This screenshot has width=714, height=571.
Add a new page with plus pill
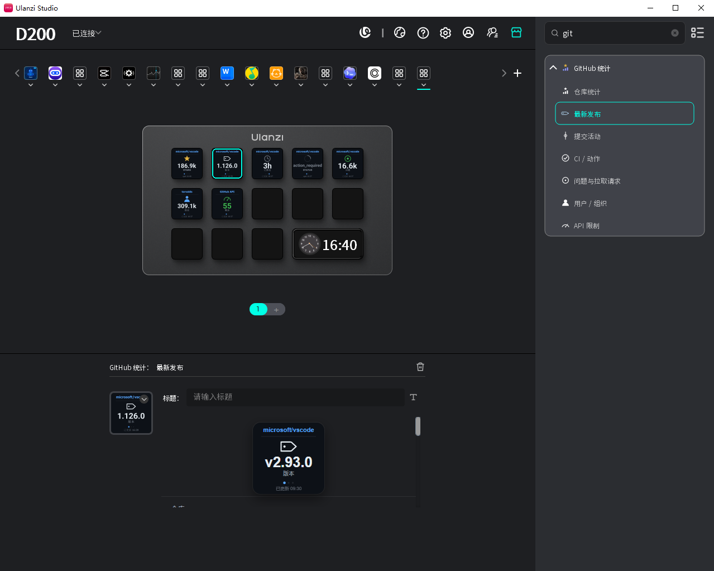coord(276,309)
